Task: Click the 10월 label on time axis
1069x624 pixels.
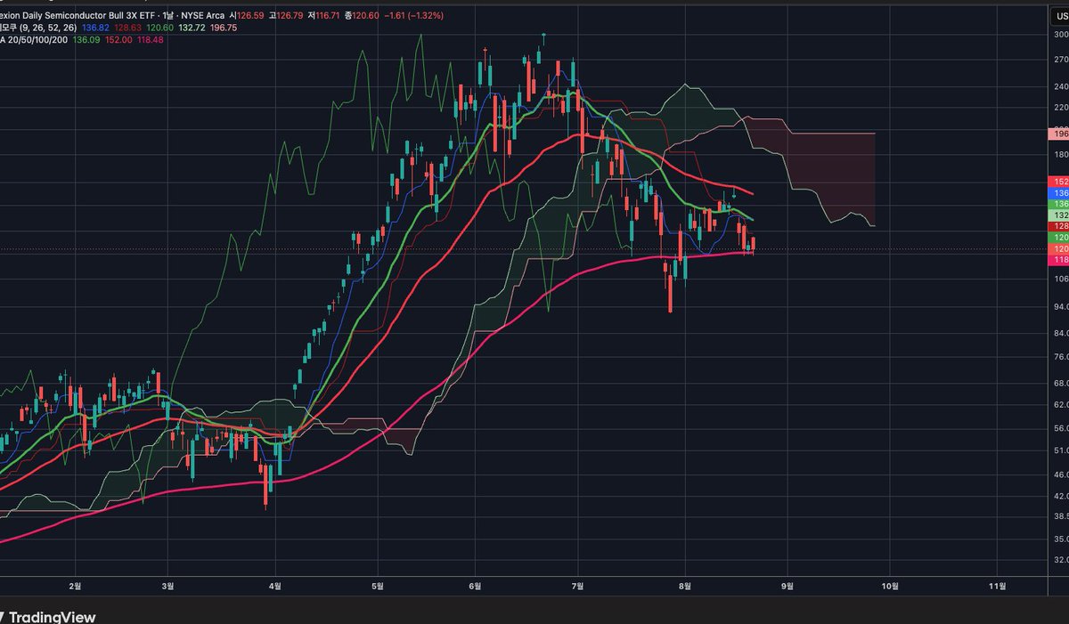Action: (889, 586)
